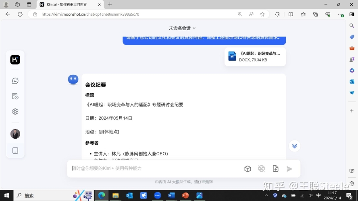Image resolution: width=358 pixels, height=201 pixels.
Task: Click the address bar URL
Action: pyautogui.click(x=90, y=14)
